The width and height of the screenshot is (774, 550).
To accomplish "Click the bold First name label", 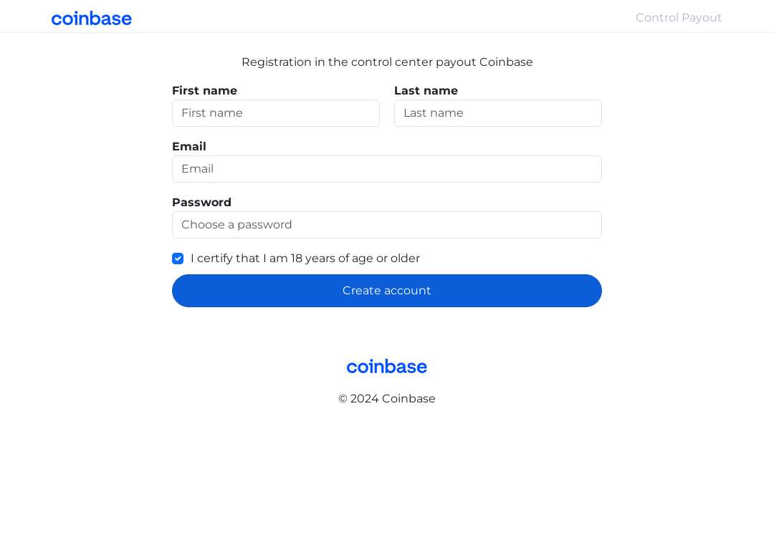I will [204, 91].
